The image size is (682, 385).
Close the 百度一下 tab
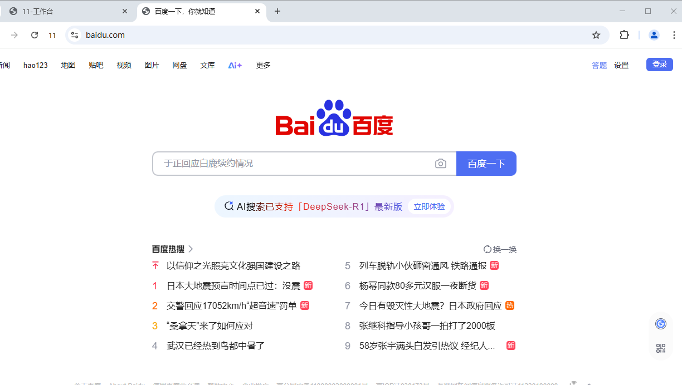(x=257, y=11)
